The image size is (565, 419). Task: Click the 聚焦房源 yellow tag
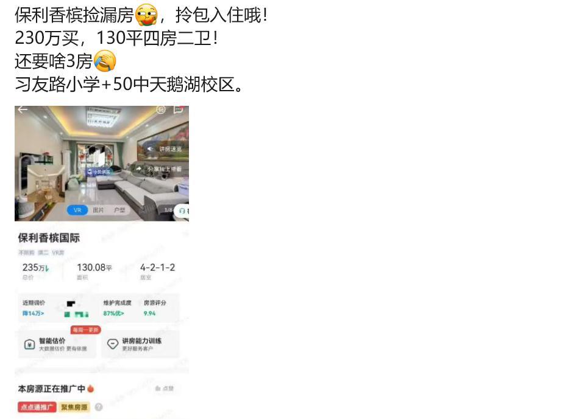74,407
